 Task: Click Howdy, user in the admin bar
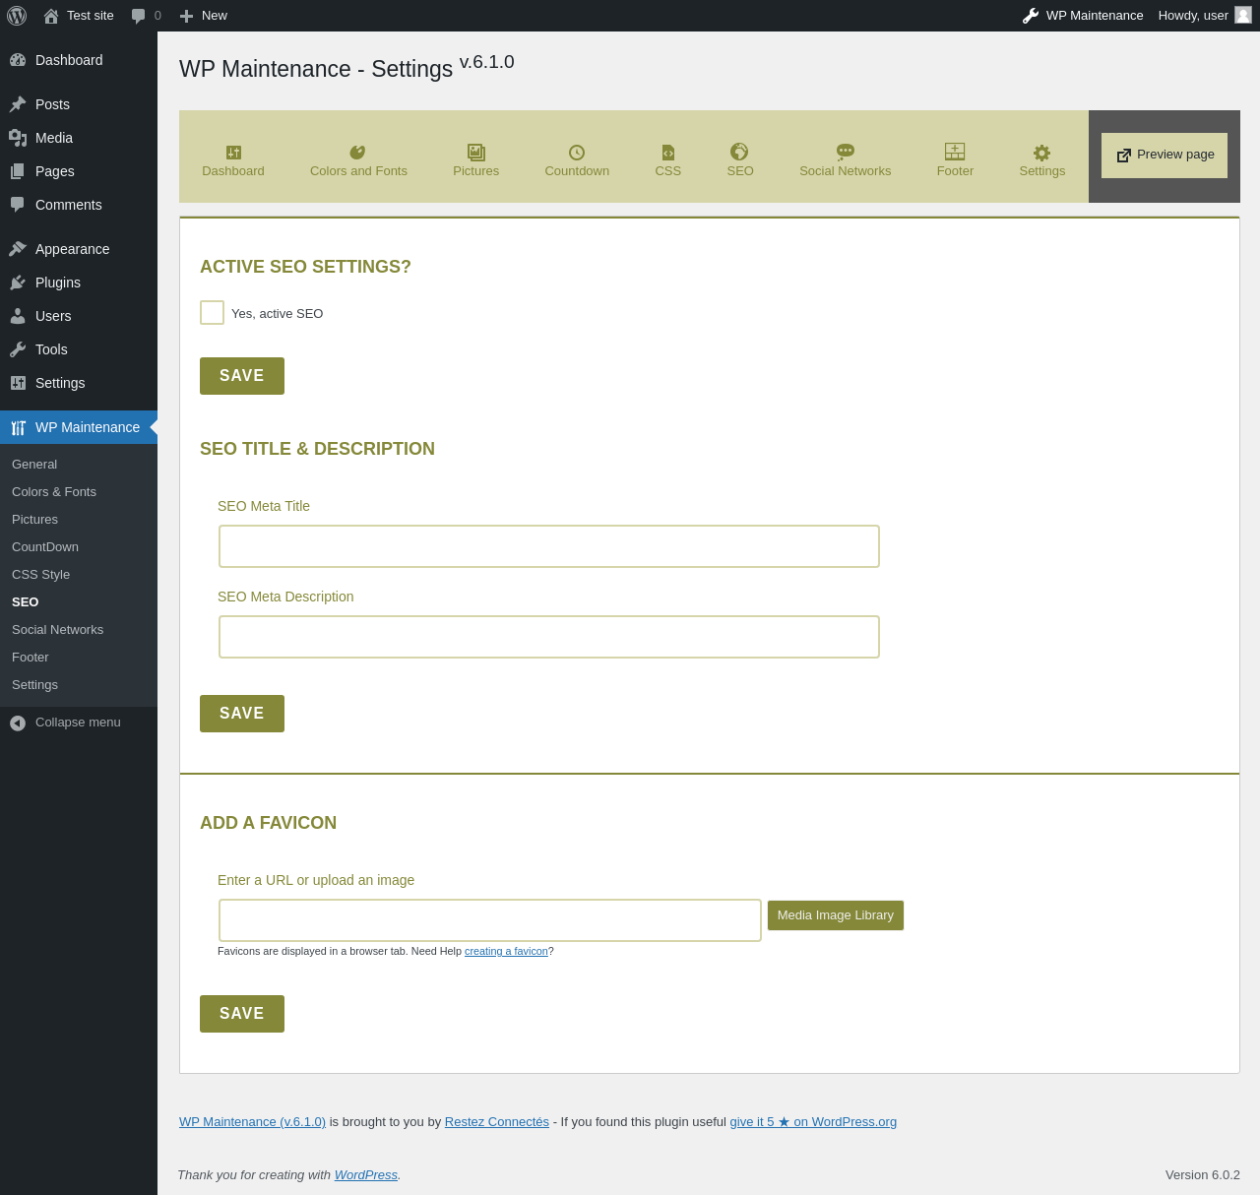pyautogui.click(x=1193, y=16)
